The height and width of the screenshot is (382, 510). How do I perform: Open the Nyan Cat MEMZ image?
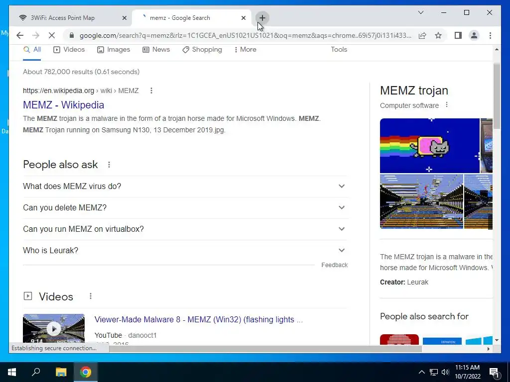tap(430, 146)
